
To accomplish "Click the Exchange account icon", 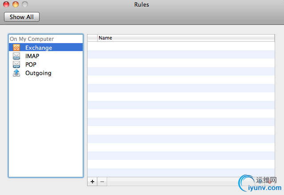I will [16, 48].
